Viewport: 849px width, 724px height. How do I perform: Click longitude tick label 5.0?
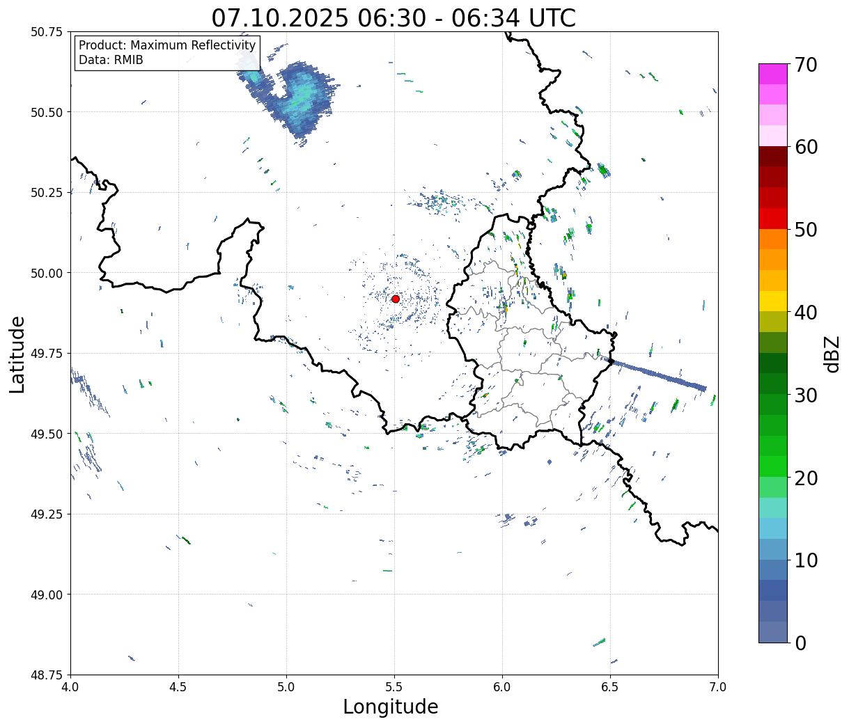click(286, 686)
